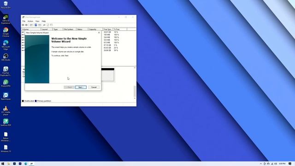Click the black Unallocated legend swatch
This screenshot has height=166, width=295.
[x=23, y=101]
